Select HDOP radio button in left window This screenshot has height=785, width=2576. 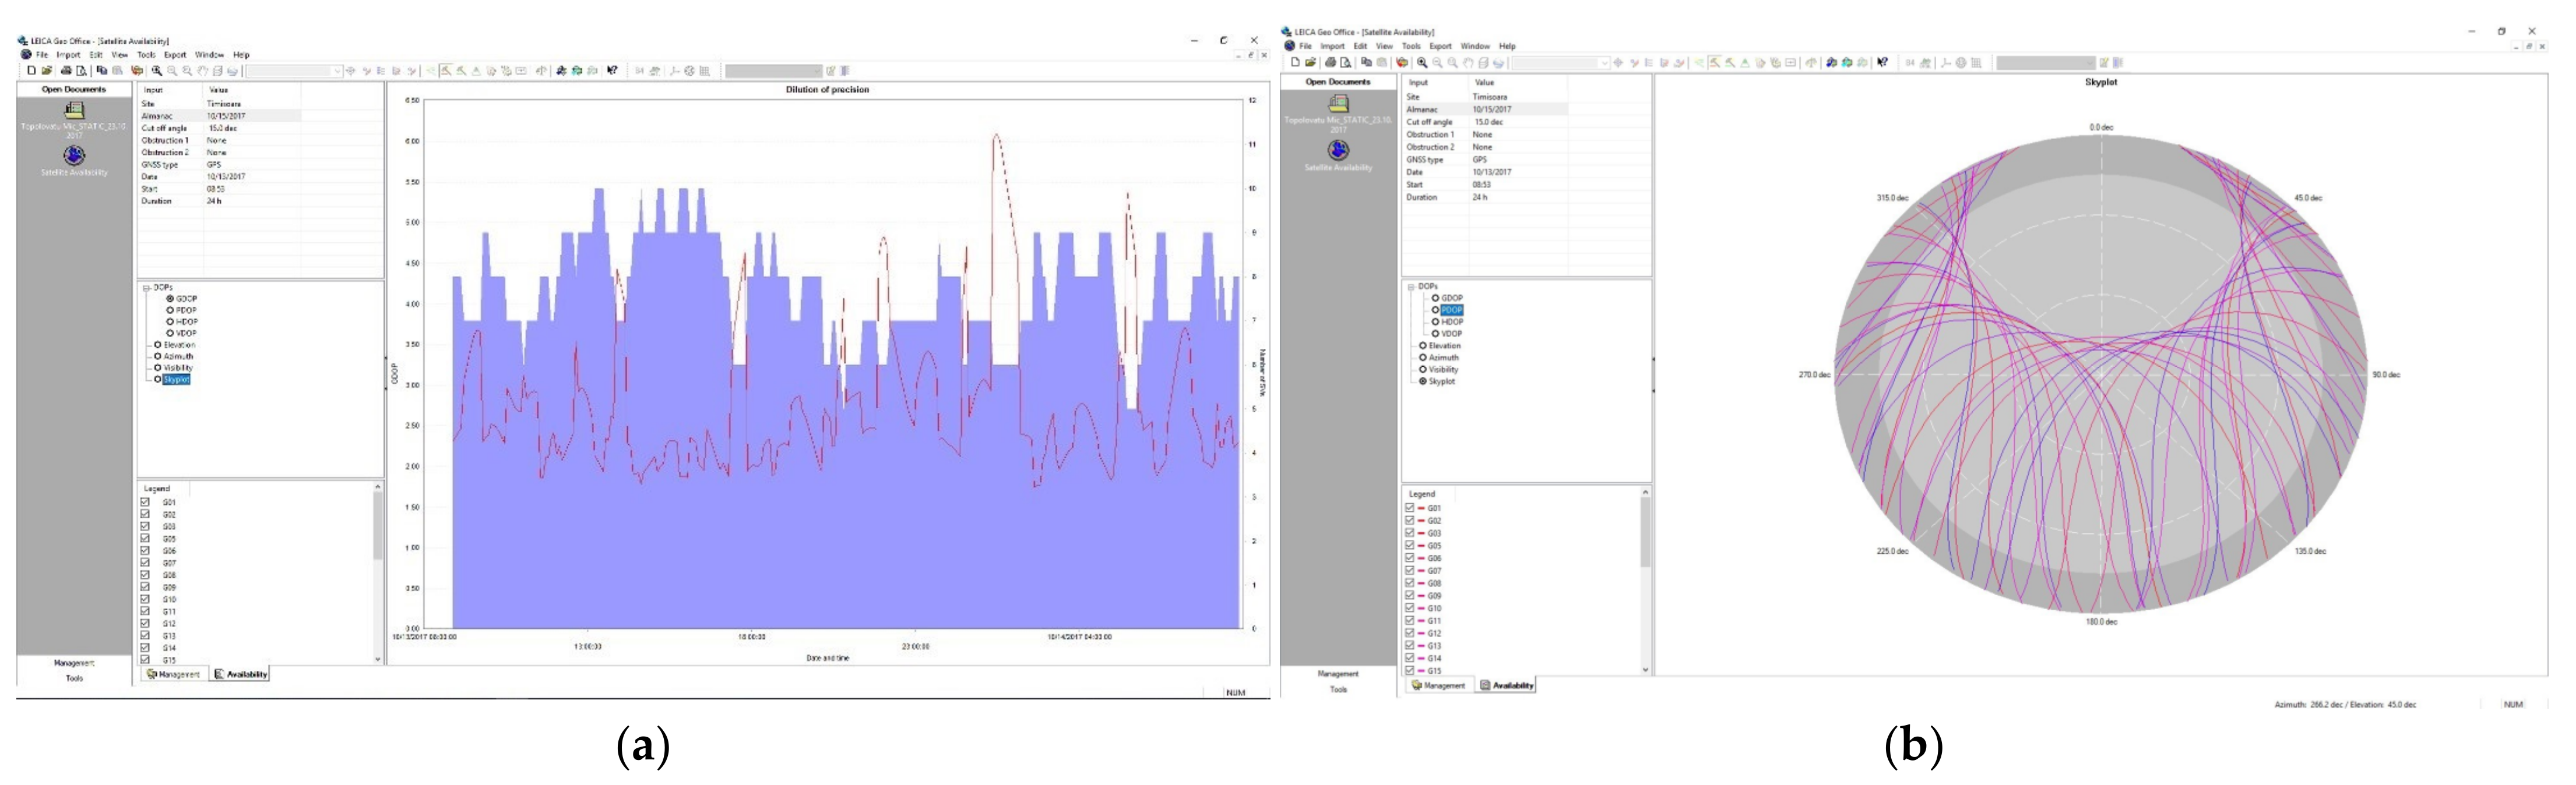tap(170, 321)
